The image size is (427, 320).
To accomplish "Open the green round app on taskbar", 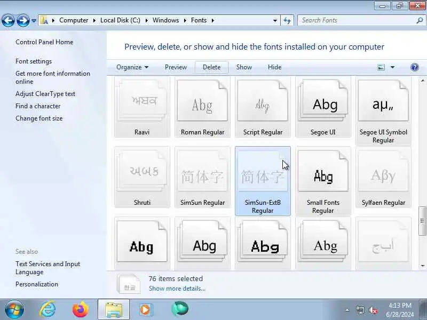I will (x=180, y=309).
